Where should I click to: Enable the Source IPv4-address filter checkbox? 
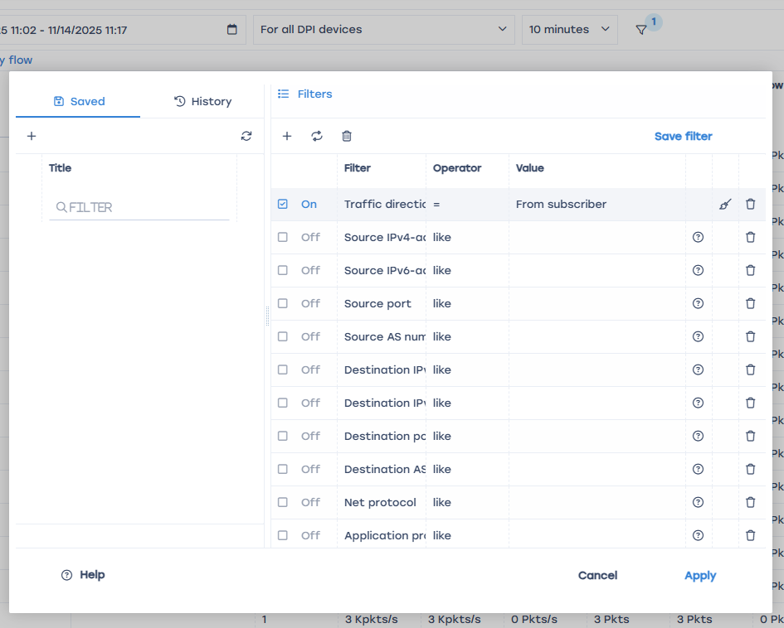coord(283,237)
